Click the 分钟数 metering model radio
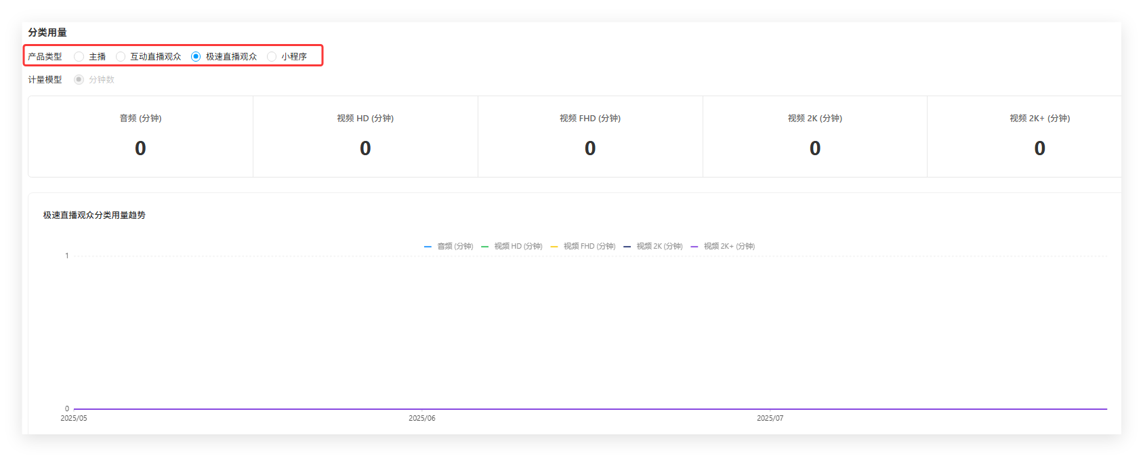This screenshot has height=456, width=1143. point(79,80)
